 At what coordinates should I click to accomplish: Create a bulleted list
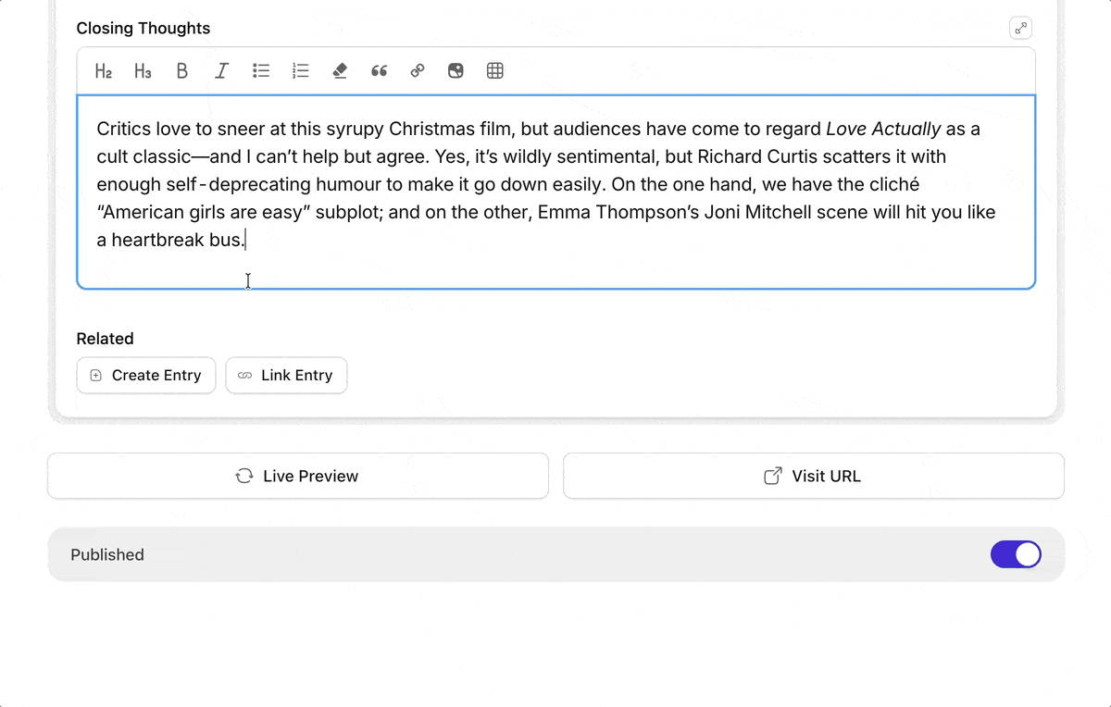pyautogui.click(x=260, y=70)
